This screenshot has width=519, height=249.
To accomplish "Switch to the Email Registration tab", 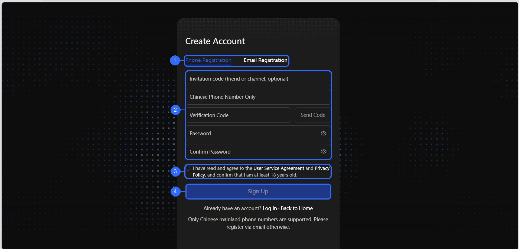I will [x=265, y=60].
